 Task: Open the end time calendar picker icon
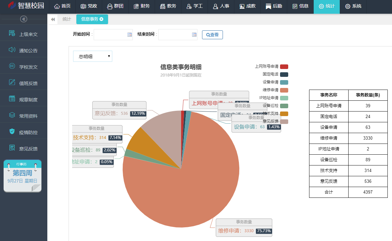click(194, 34)
